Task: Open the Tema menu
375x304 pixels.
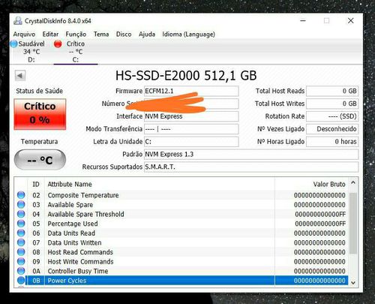Action: pos(101,35)
